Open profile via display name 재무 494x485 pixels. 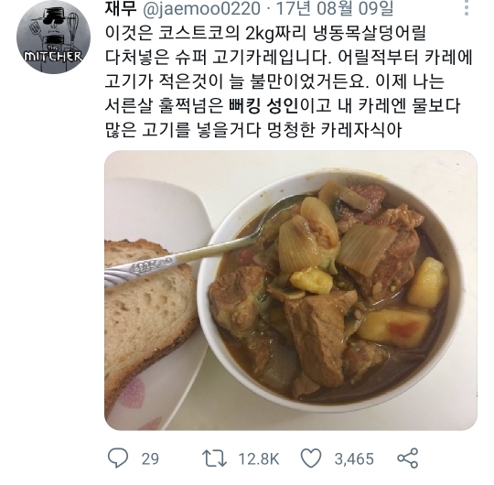click(121, 9)
